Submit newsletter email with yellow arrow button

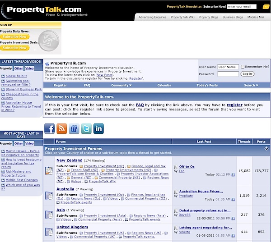(x=266, y=7)
